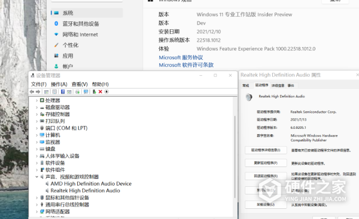359x219 pixels.
Task: Click the 打印队列 printer icon
Action: [x=42, y=121]
